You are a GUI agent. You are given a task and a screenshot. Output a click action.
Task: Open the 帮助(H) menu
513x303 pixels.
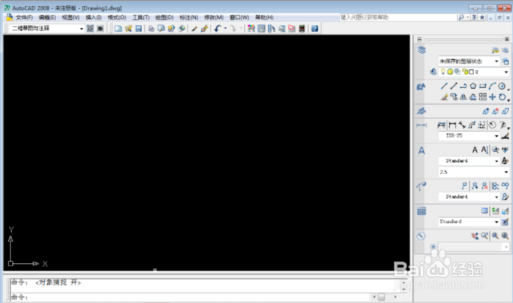(264, 17)
